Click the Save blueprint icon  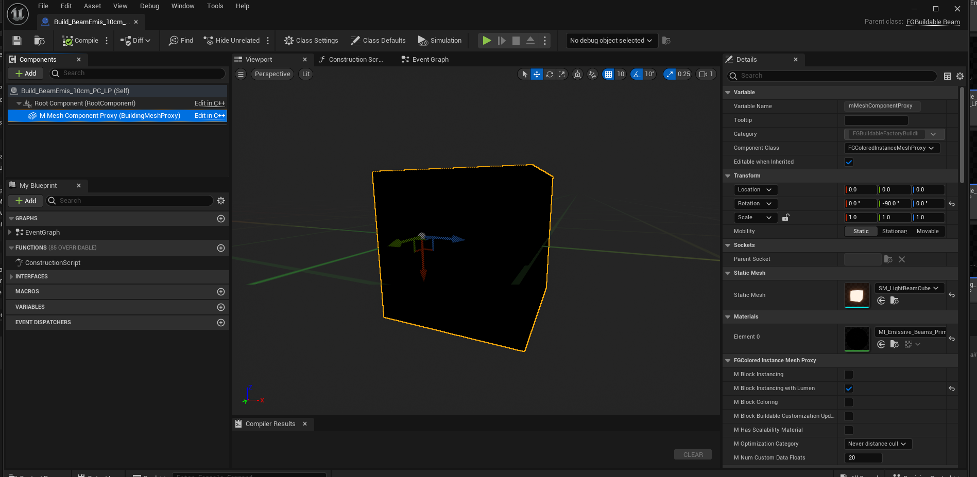[x=17, y=41]
